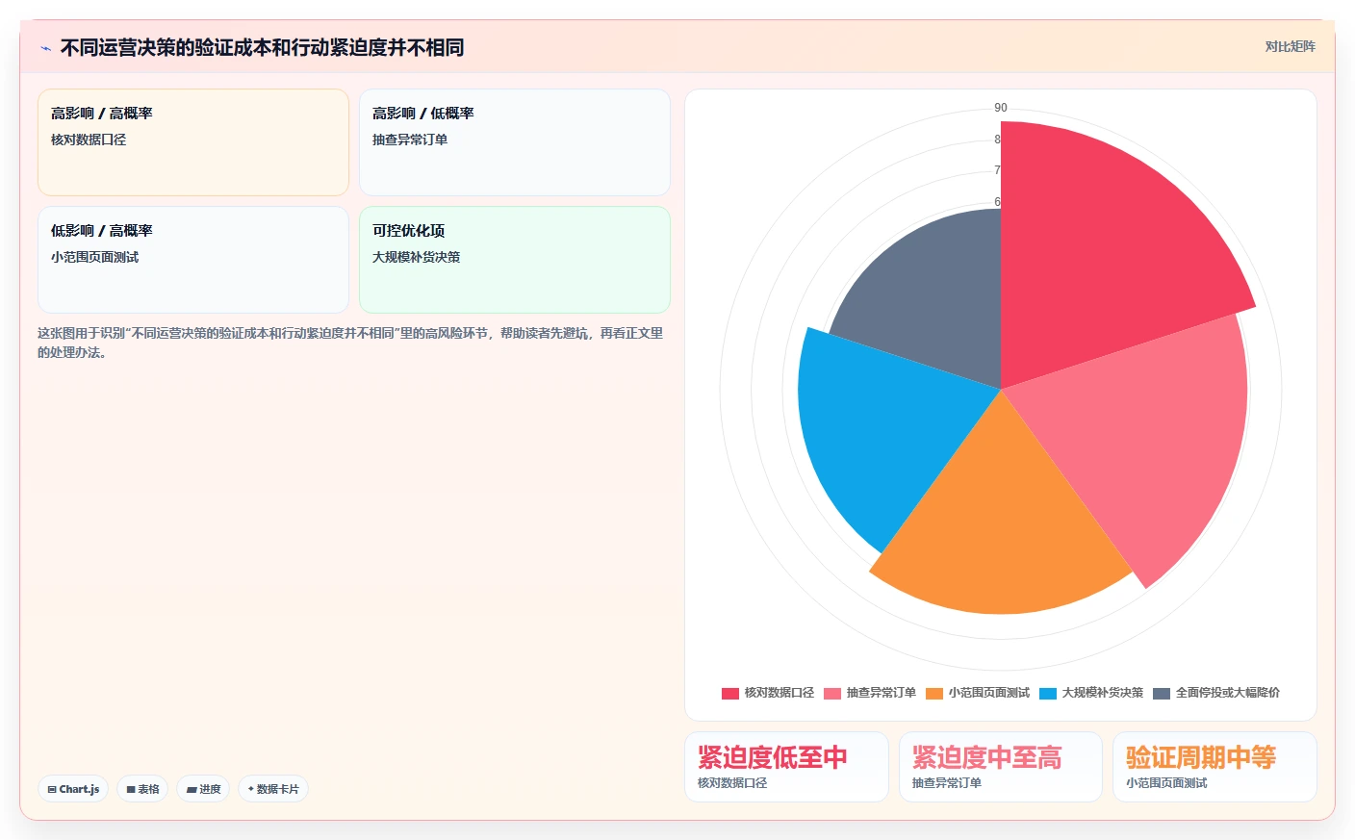Toggle 核对数据口径 legend swatch

point(730,693)
